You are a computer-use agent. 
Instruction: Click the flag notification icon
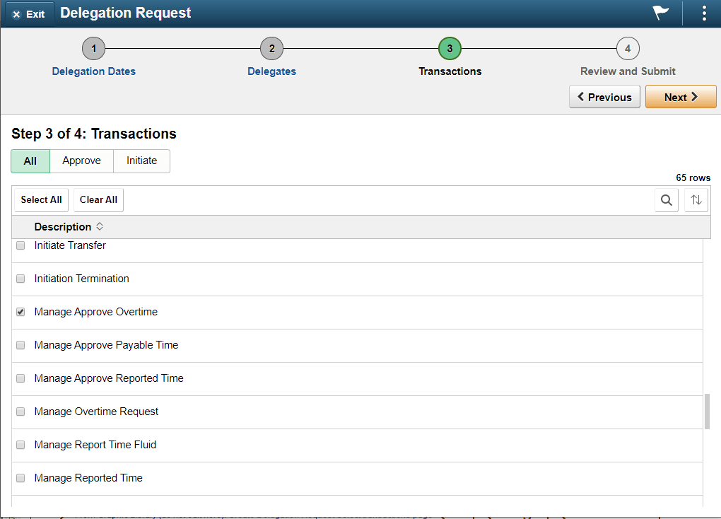pos(660,13)
